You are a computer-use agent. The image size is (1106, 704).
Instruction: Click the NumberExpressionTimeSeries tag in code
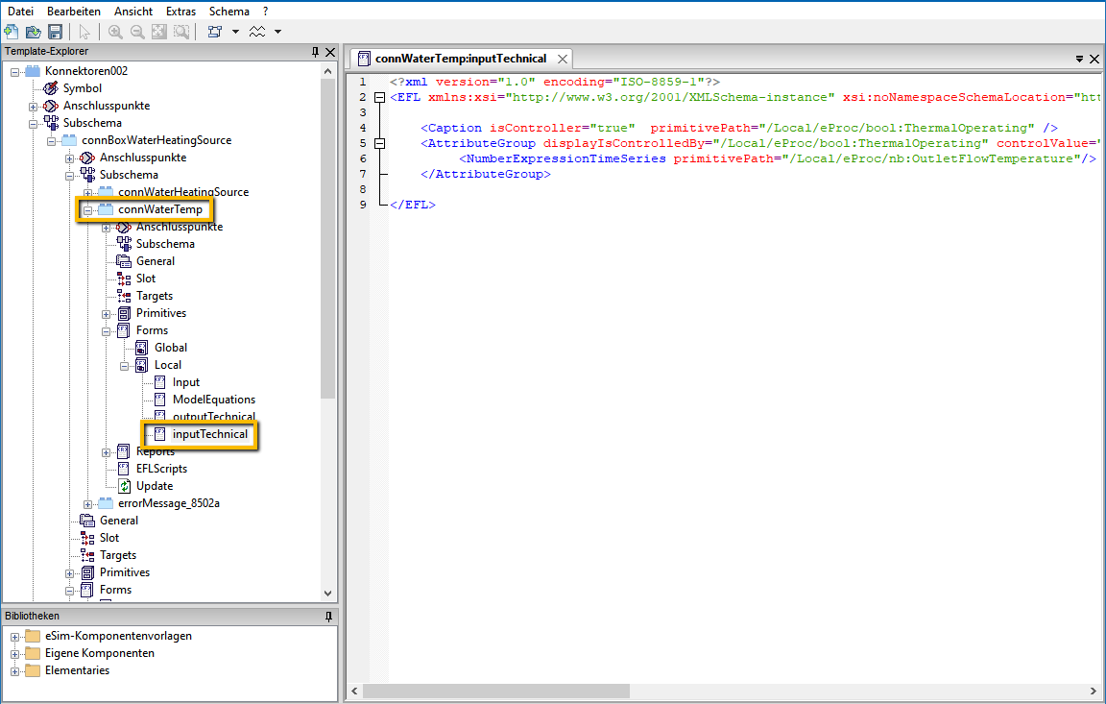point(566,158)
